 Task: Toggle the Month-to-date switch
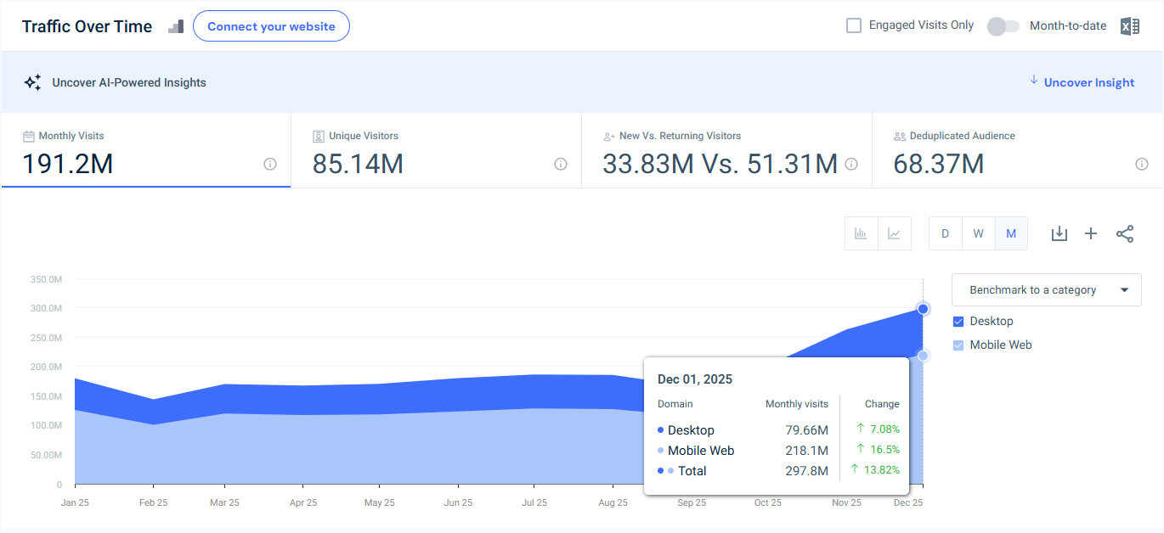(x=1003, y=26)
